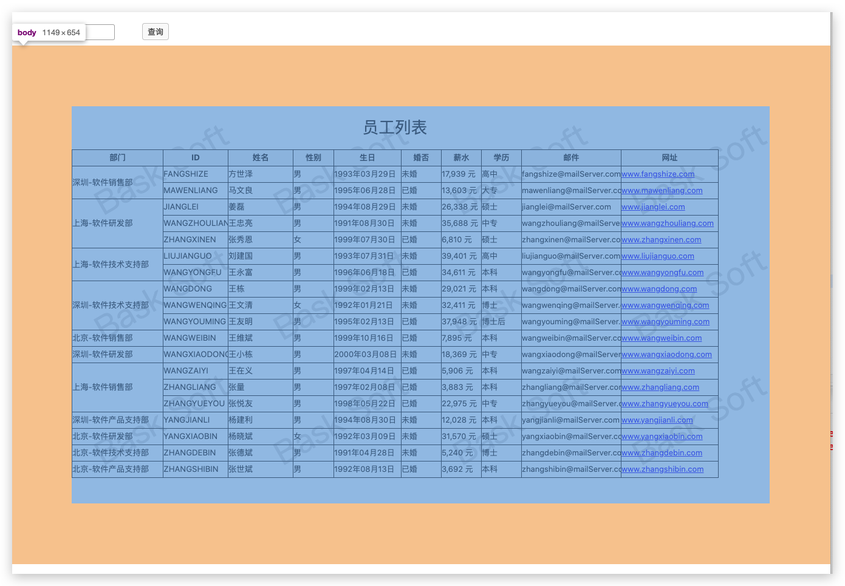Select the 深圳-软件技术支持部 department cell

(117, 305)
